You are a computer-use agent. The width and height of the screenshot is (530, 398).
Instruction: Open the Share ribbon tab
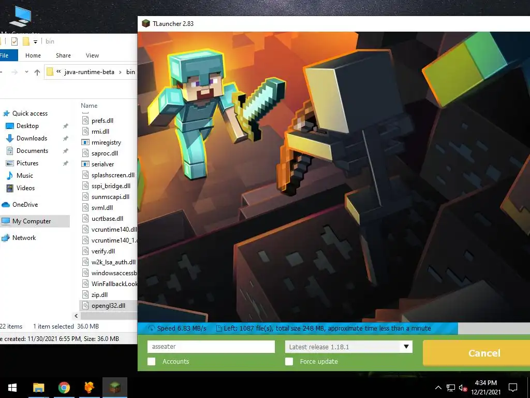[63, 55]
